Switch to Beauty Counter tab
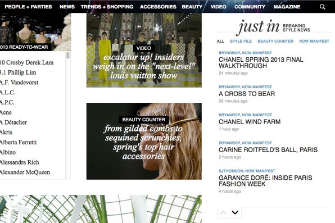Screen dimensions: 335x223 click(275, 41)
